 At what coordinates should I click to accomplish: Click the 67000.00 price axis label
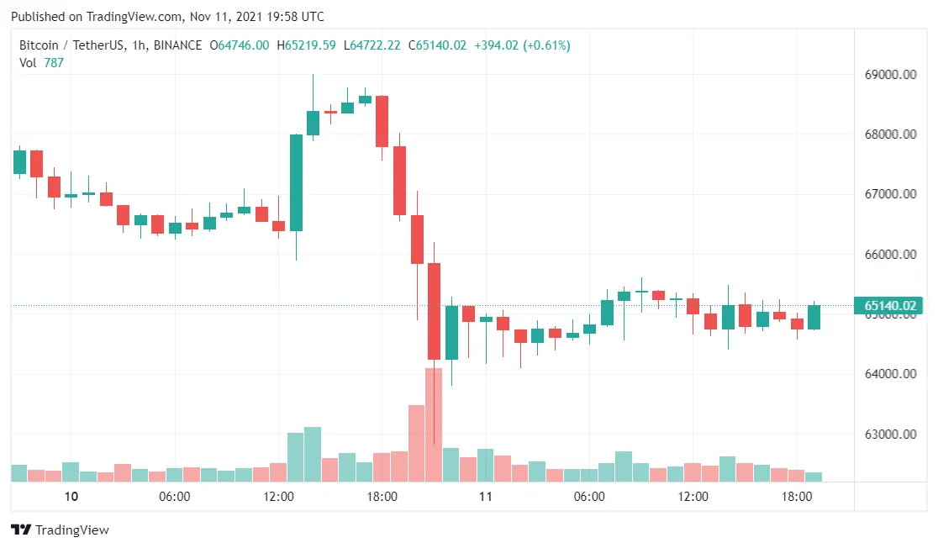[890, 194]
